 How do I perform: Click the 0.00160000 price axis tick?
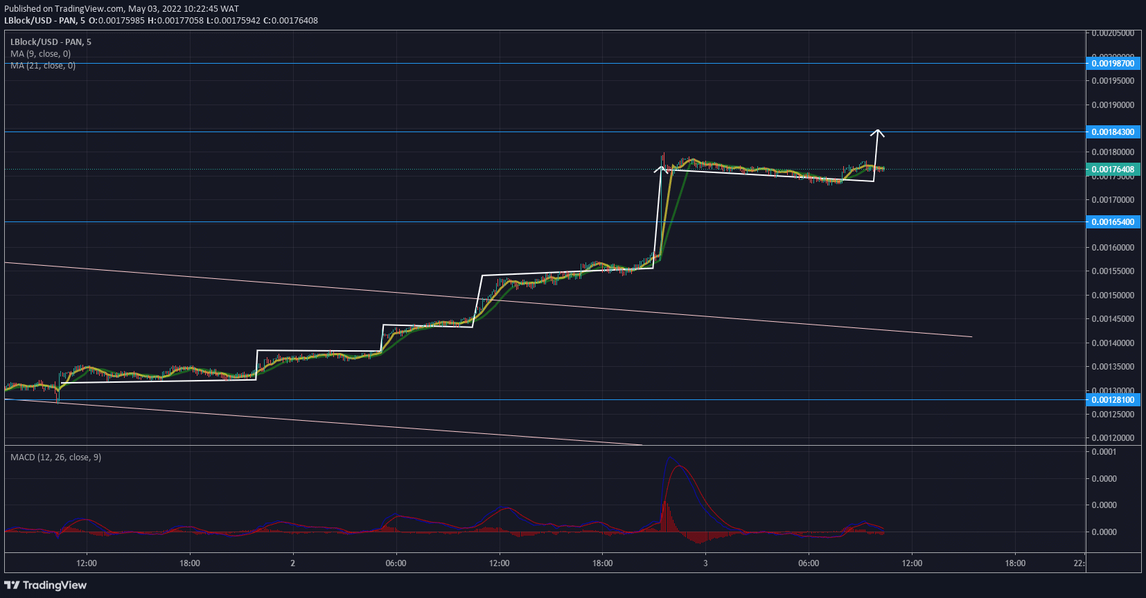point(1113,248)
